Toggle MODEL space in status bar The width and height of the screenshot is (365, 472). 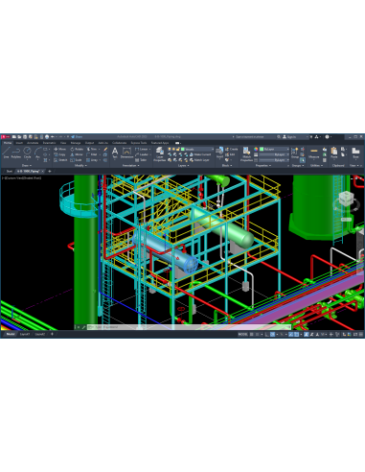(242, 334)
